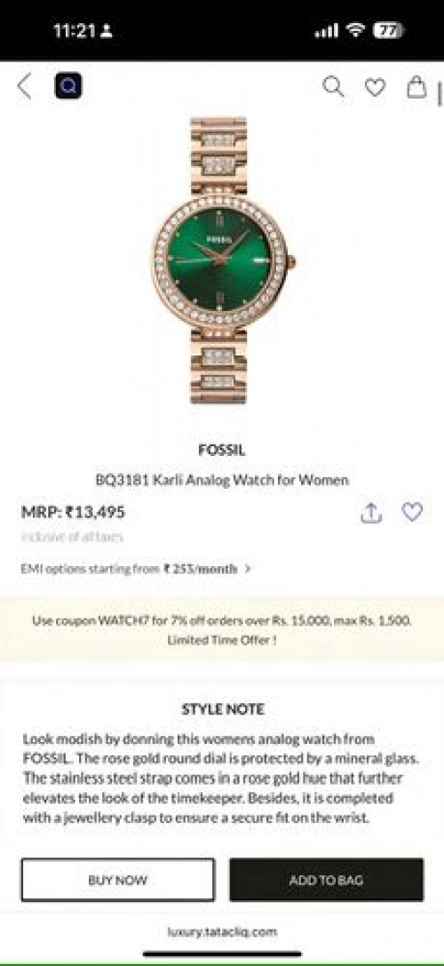Tap the Fossil watch product image

tap(222, 260)
